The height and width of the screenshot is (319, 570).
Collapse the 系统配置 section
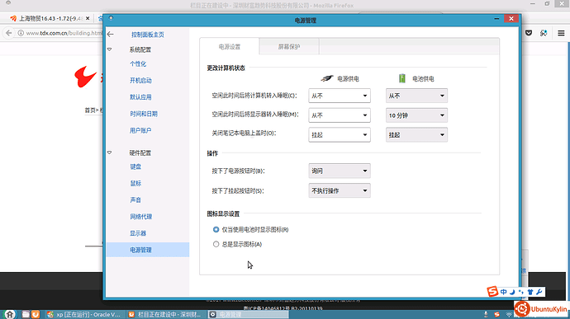click(x=109, y=49)
